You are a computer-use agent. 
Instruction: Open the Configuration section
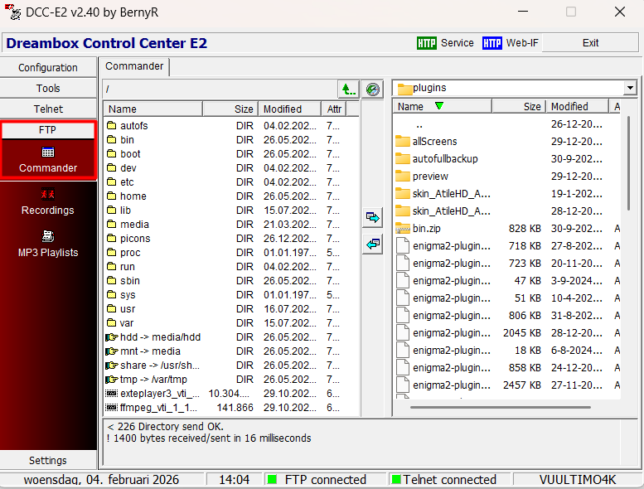pos(48,67)
